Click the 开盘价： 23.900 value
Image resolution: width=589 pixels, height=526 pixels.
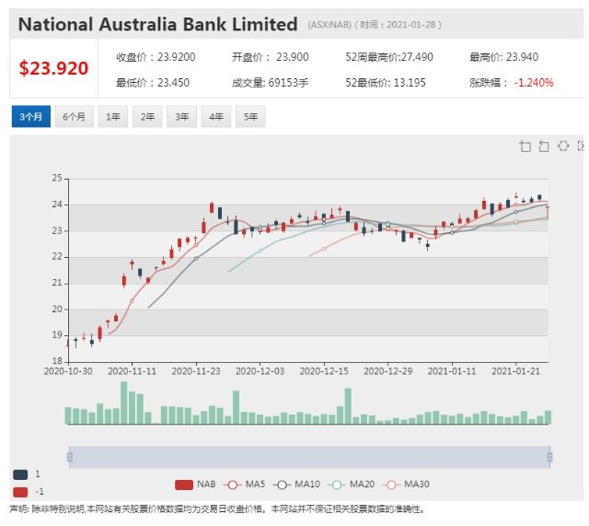tap(270, 57)
